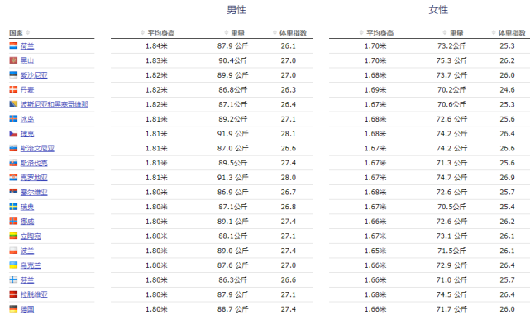The image size is (530, 315).
Task: Click the Ukraine flag beside 乌克兰
Action: pos(13,265)
